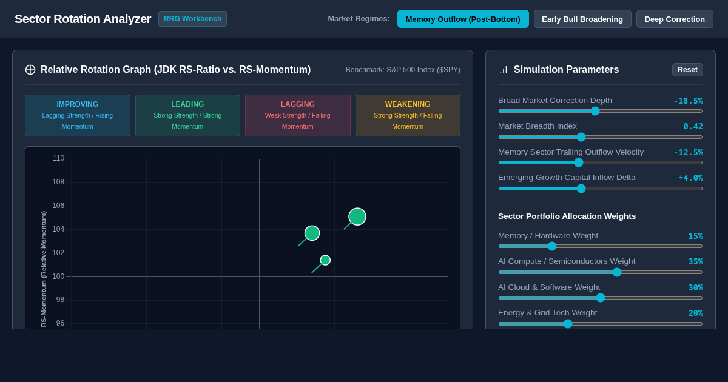Click the -18.5% correction depth value
The height and width of the screenshot is (382, 728).
(688, 101)
